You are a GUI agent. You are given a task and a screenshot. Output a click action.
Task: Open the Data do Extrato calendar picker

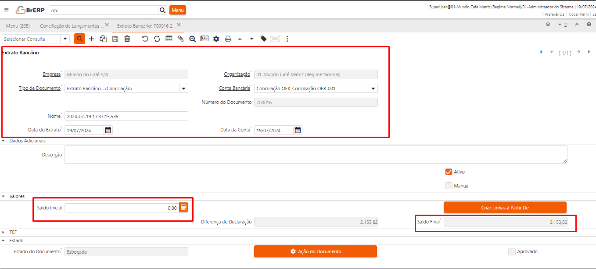pyautogui.click(x=108, y=130)
